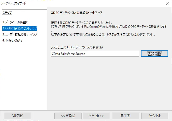The width and height of the screenshot is (172, 121).
Task: Click the データベースウィザード title bar
Action: click(79, 3)
